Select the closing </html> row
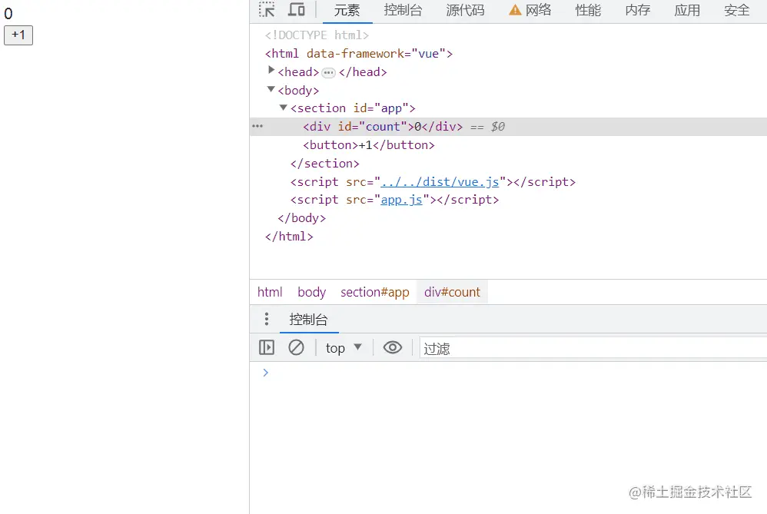The image size is (767, 514). pos(289,237)
